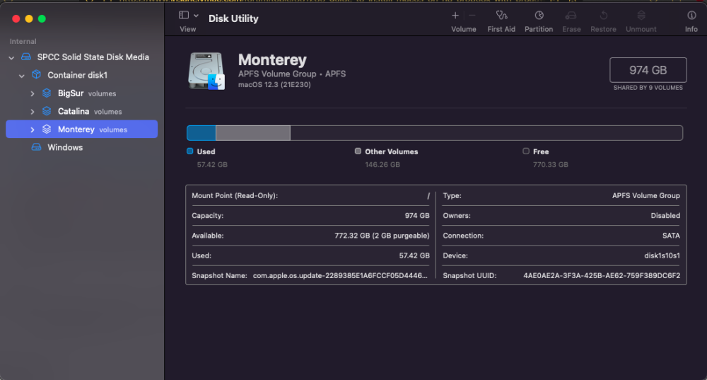Select the BigSur row in sidebar
Screen dimensions: 707x380
(x=81, y=93)
